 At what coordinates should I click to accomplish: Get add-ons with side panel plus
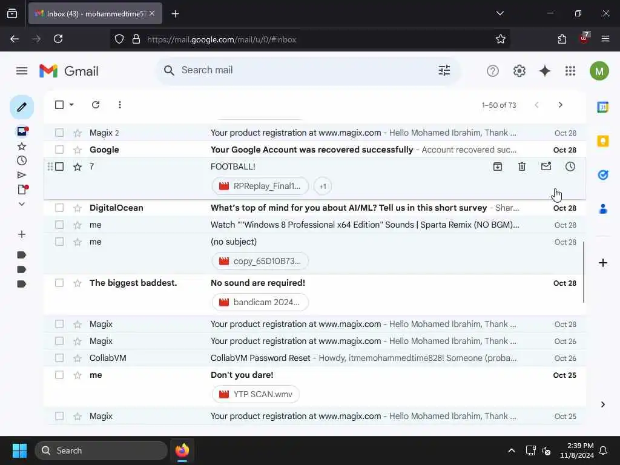[602, 263]
